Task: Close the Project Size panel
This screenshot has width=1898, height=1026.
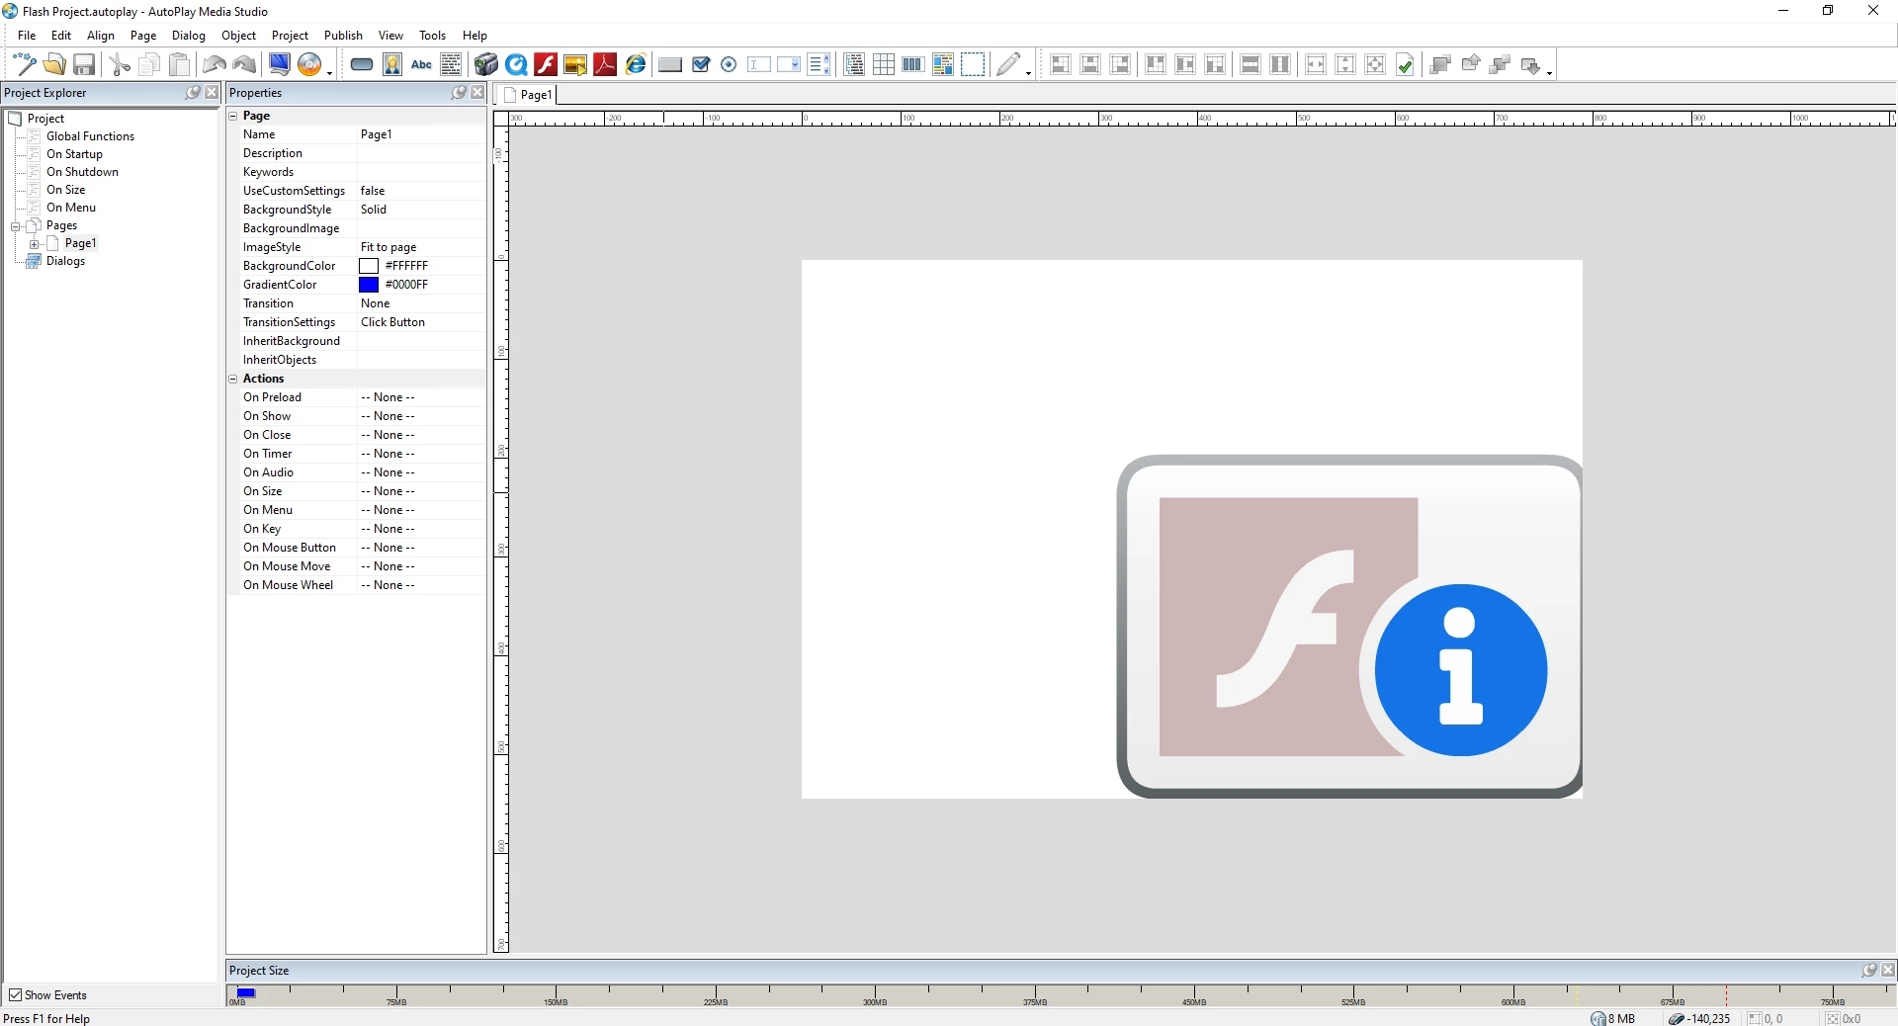Action: (x=1888, y=970)
